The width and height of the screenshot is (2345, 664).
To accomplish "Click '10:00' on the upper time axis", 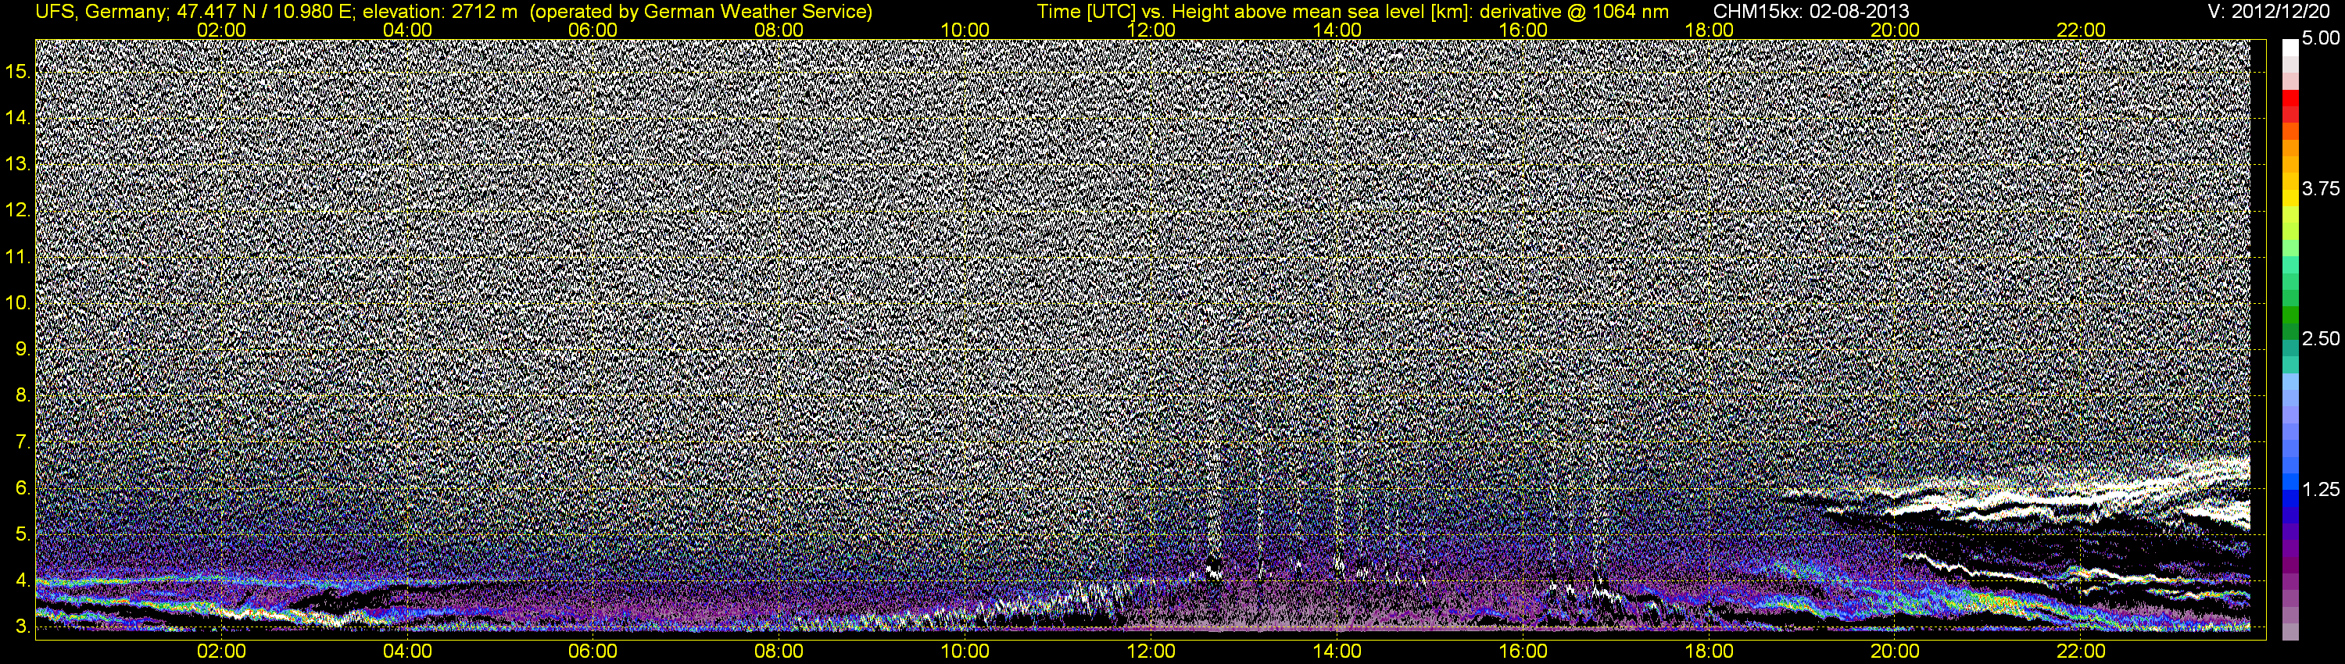I will tap(965, 30).
